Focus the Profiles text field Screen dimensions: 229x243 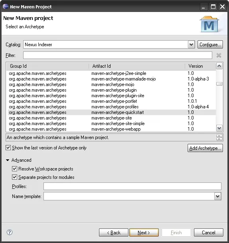pos(132,186)
